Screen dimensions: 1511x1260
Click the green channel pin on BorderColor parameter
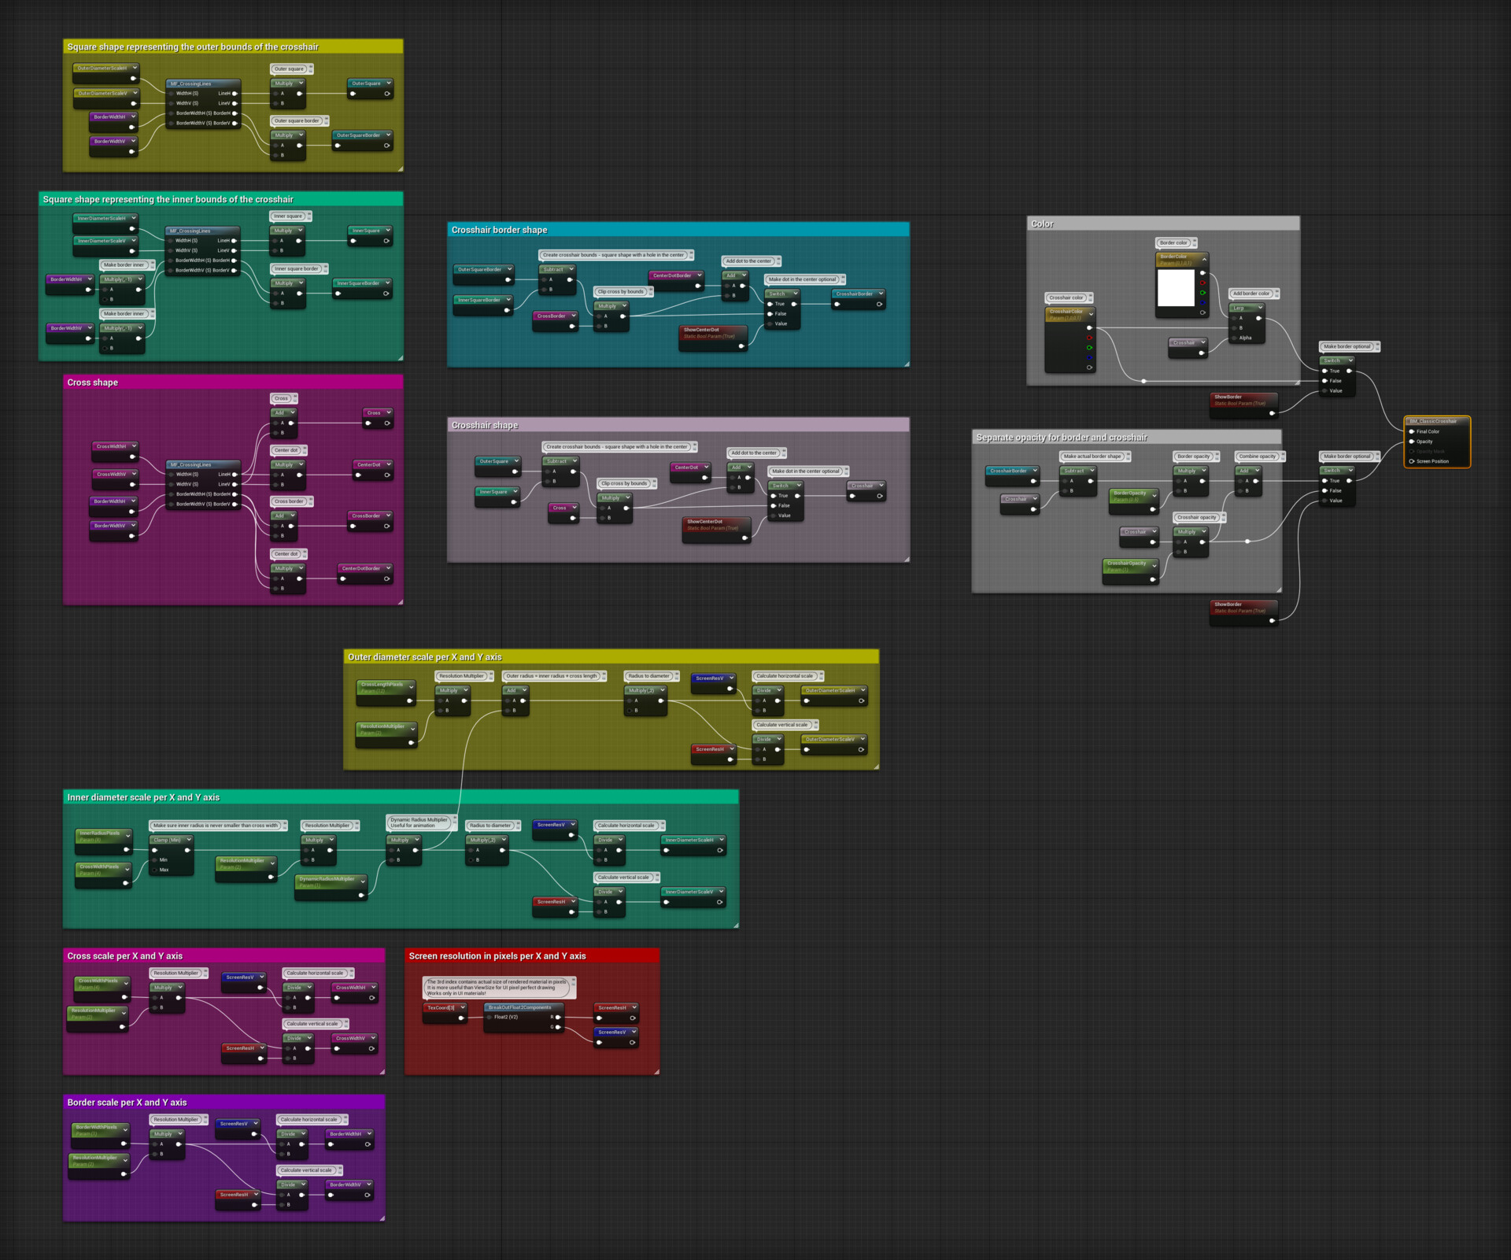(1203, 293)
